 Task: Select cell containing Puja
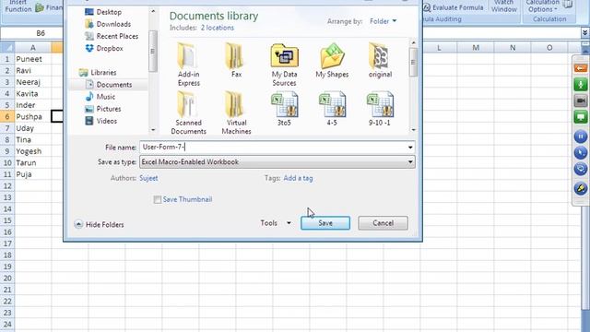click(33, 174)
